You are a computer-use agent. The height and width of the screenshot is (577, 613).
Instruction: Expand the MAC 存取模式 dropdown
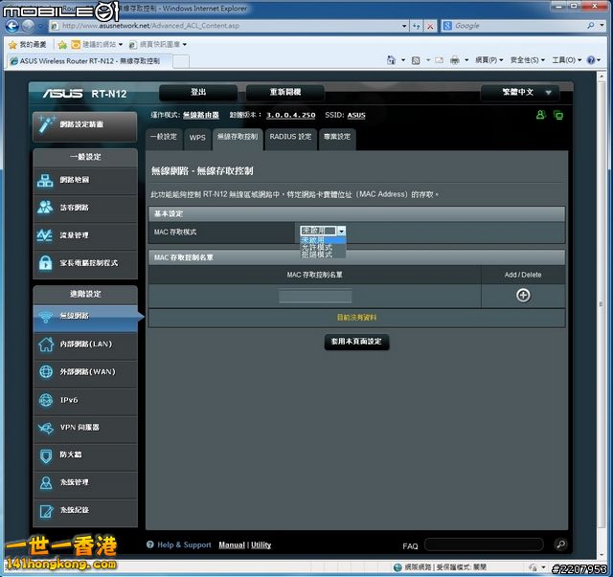[x=323, y=231]
